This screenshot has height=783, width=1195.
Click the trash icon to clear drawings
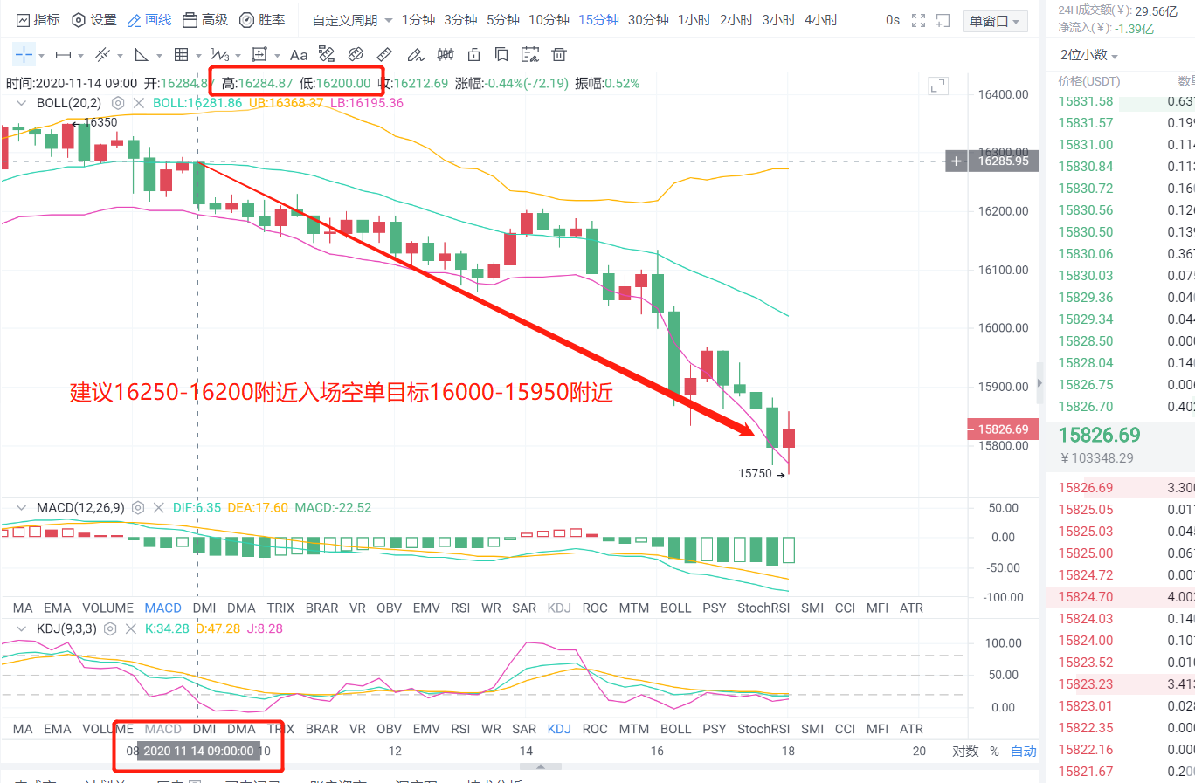point(559,54)
